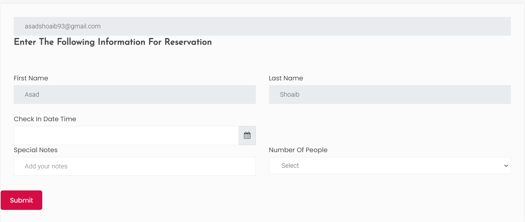Click the 'Add your notes' placeholder text
Screen dimensions: 525x222
click(46, 166)
